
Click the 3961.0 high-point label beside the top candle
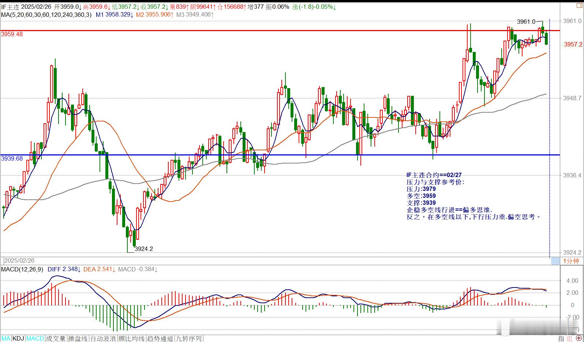[x=526, y=22]
